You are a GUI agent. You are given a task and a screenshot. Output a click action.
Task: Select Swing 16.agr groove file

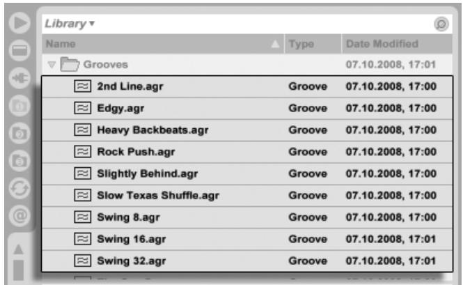[x=247, y=239]
